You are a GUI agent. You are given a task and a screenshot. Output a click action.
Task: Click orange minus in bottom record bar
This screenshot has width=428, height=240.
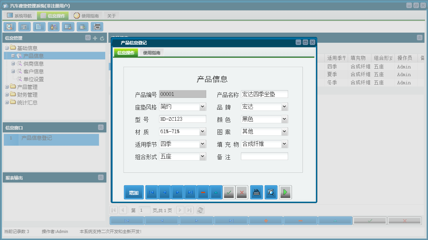pyautogui.click(x=301, y=221)
